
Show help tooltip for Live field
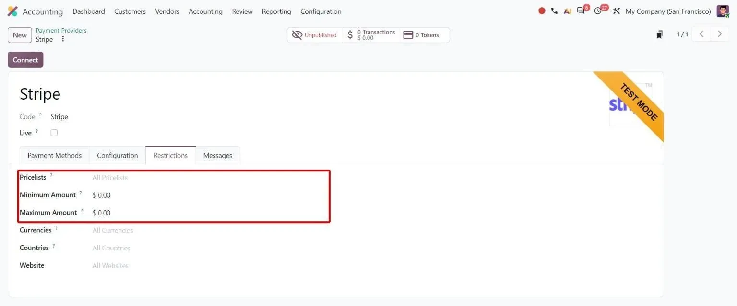click(x=36, y=131)
